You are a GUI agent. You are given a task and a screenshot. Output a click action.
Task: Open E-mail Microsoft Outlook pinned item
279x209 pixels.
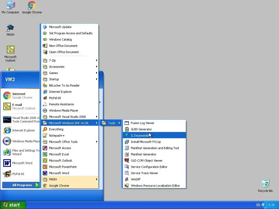pos(20,106)
